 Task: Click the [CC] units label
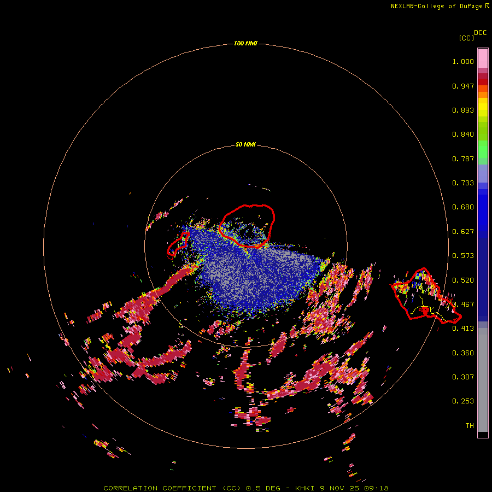(467, 38)
